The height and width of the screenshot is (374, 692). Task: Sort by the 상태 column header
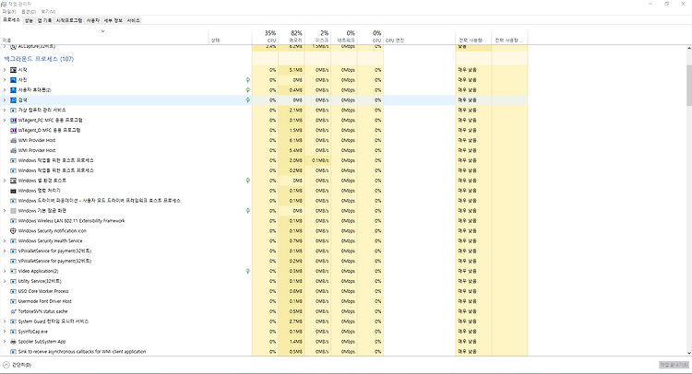(230, 37)
